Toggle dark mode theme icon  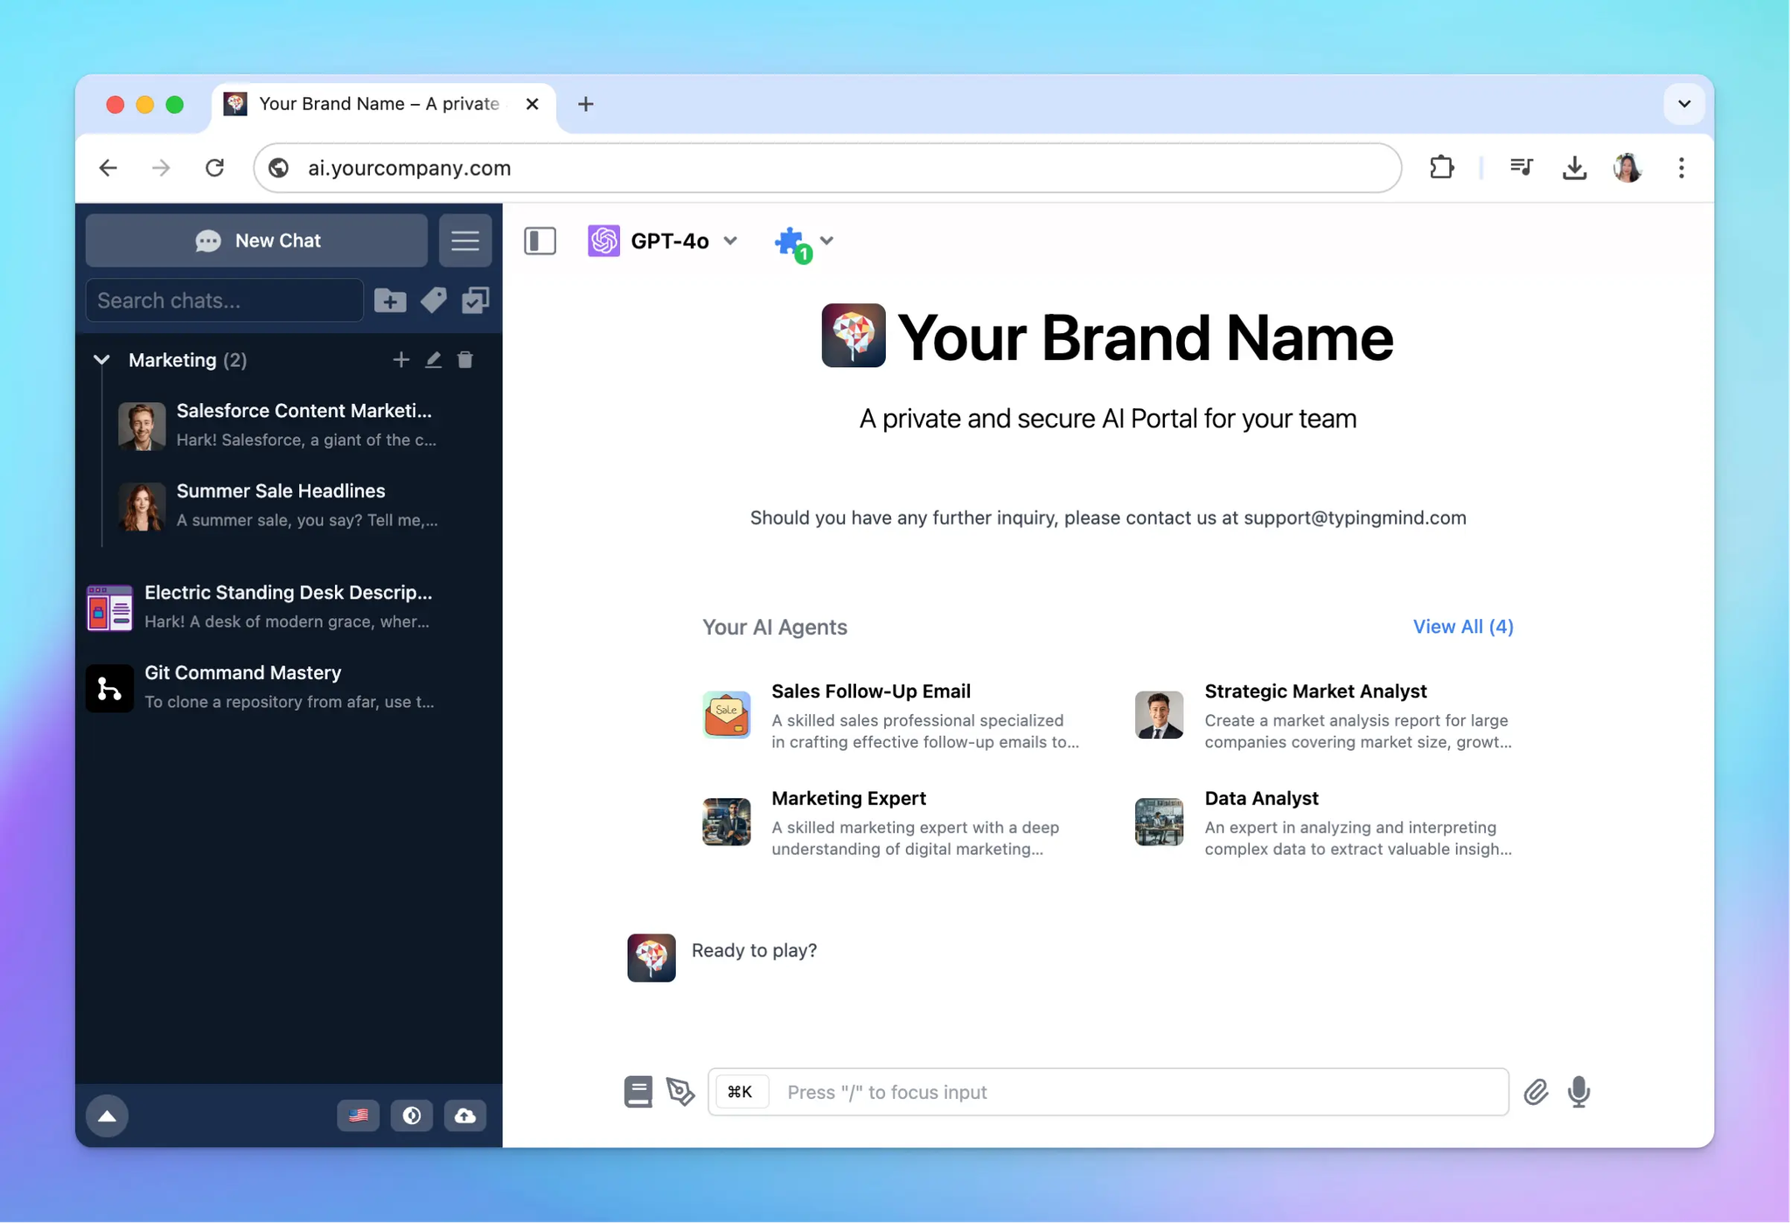pos(412,1116)
